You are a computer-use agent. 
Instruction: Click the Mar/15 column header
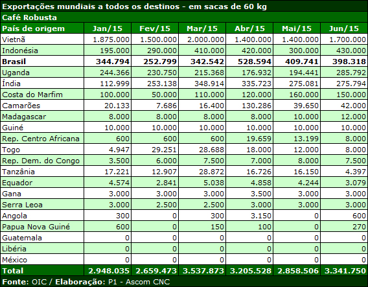202,29
